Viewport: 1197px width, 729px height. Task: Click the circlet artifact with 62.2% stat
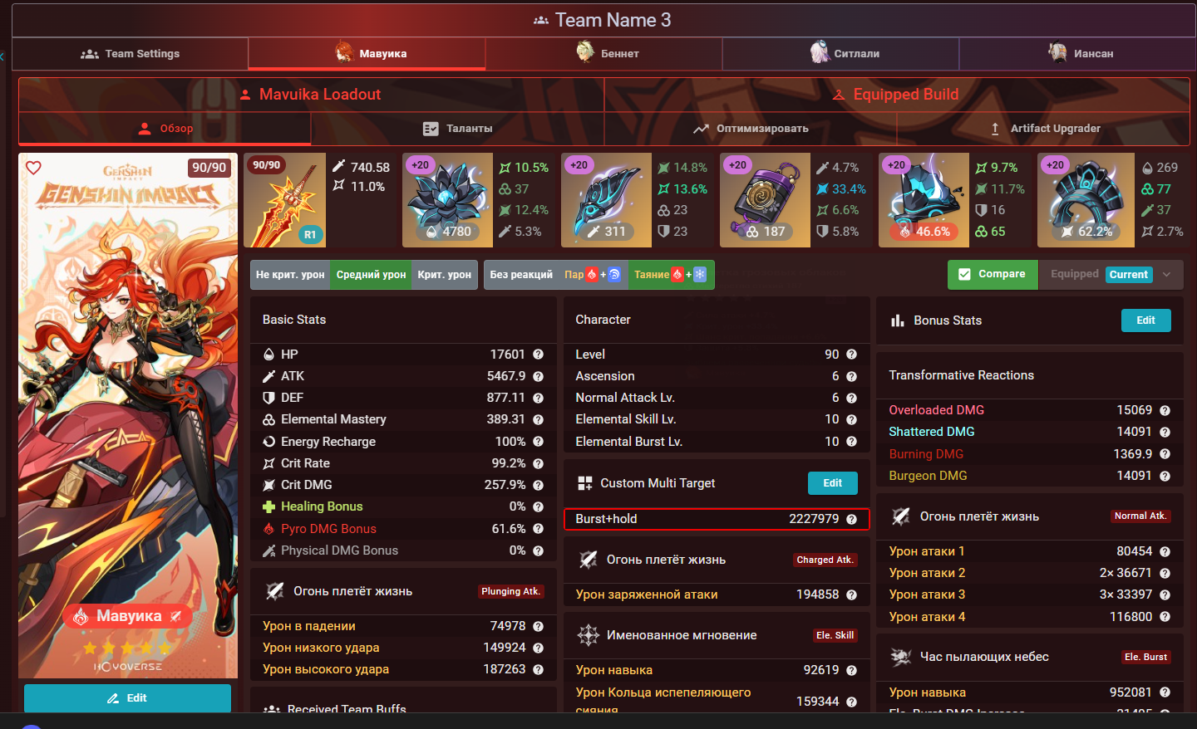(1086, 200)
